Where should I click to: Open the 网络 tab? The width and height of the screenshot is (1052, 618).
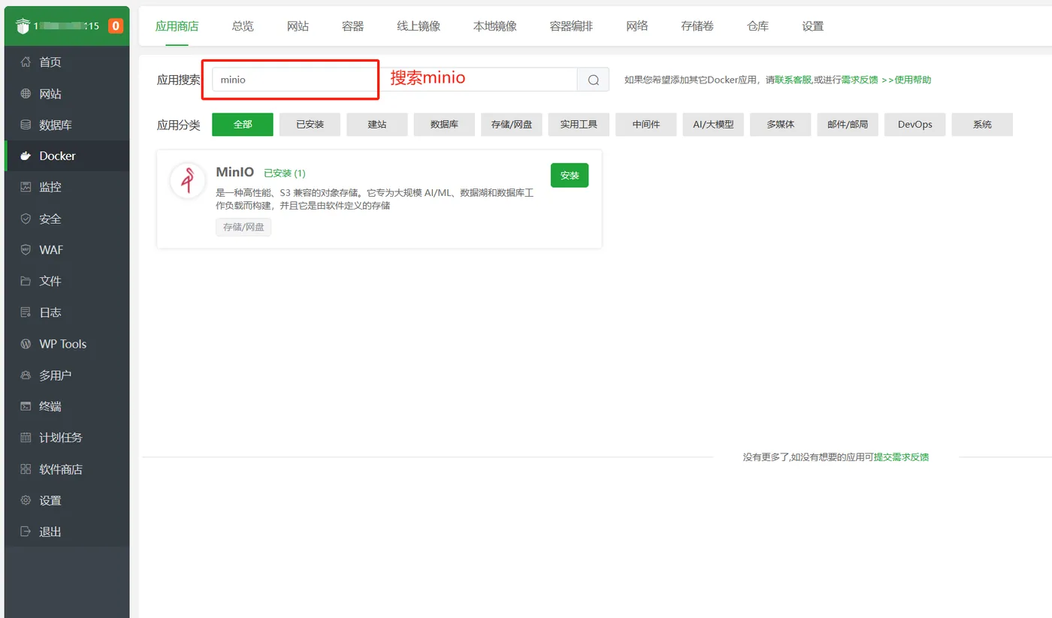click(636, 26)
